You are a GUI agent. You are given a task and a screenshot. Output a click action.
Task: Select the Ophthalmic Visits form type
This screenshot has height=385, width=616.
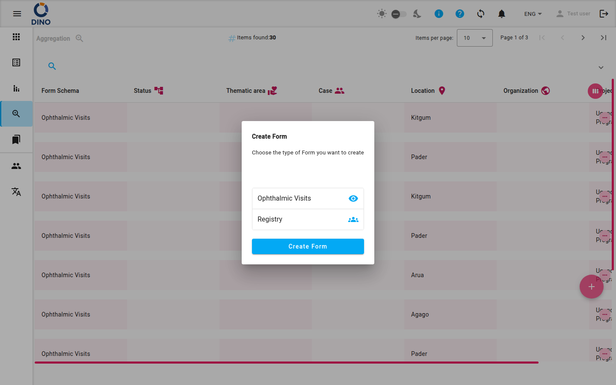pyautogui.click(x=308, y=198)
